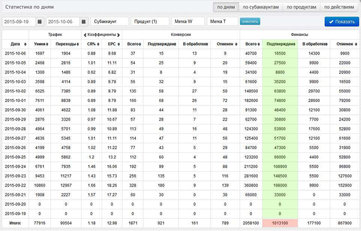Click the start date field 2015-09-19

coord(19,22)
